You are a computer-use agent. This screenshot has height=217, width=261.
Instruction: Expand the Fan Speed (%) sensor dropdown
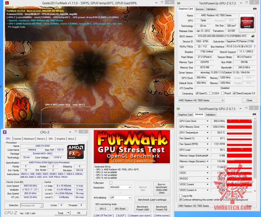click(x=208, y=138)
